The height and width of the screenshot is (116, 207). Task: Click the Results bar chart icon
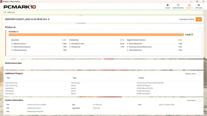click(189, 5)
